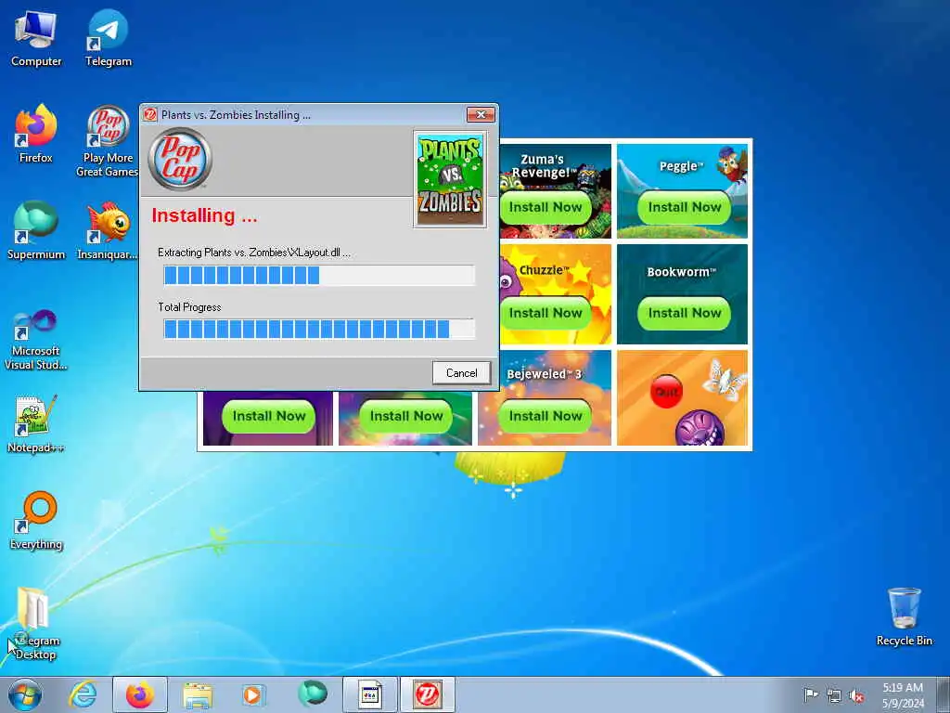Viewport: 950px width, 713px height.
Task: Select the Telegram Desktop folder icon
Action: (x=36, y=623)
